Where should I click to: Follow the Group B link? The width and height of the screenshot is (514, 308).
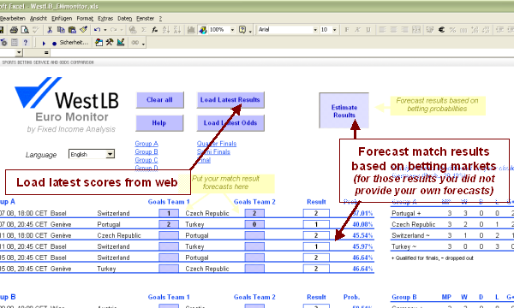(x=146, y=151)
